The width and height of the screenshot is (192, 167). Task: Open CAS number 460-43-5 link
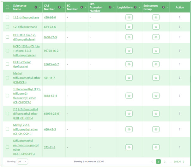coord(50,129)
